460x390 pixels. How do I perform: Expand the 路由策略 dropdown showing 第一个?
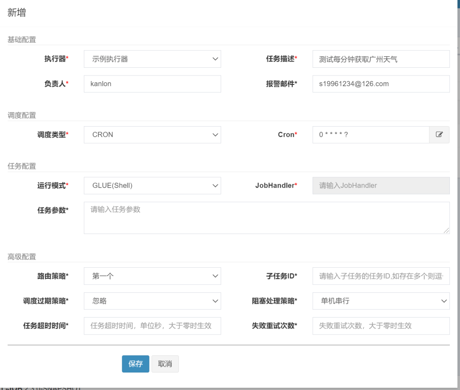pyautogui.click(x=152, y=276)
